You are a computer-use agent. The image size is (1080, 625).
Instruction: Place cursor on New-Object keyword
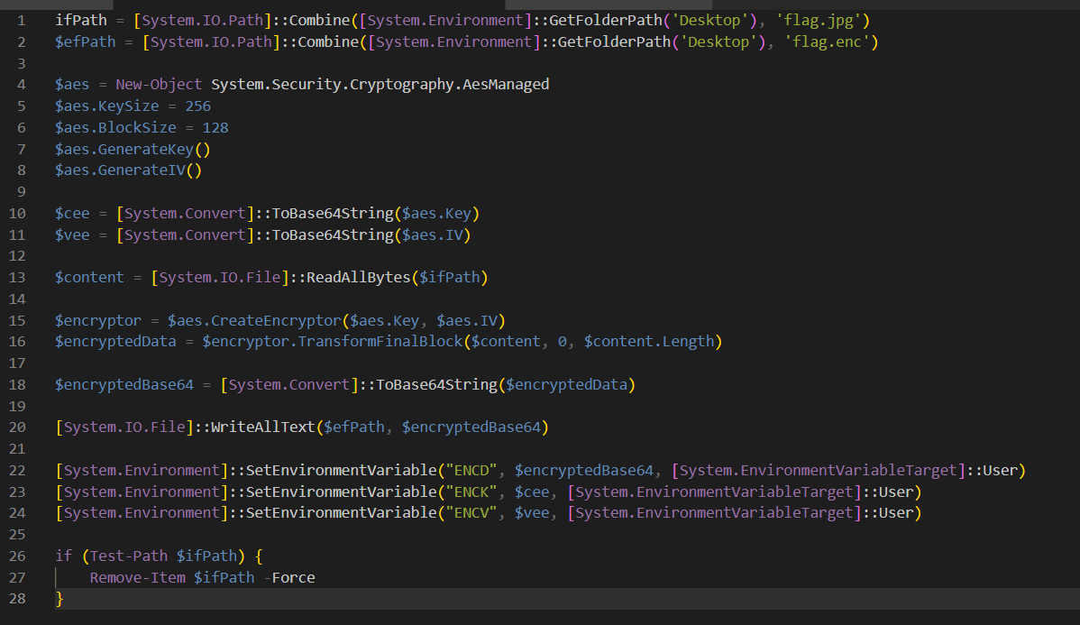point(159,85)
